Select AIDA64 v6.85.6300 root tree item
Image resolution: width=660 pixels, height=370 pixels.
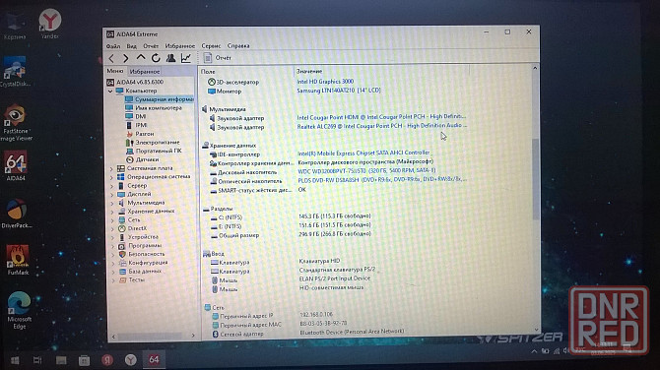pos(135,82)
